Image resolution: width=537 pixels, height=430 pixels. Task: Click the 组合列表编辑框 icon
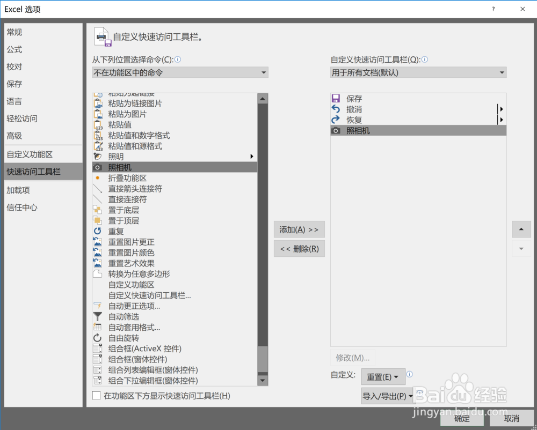(x=98, y=370)
